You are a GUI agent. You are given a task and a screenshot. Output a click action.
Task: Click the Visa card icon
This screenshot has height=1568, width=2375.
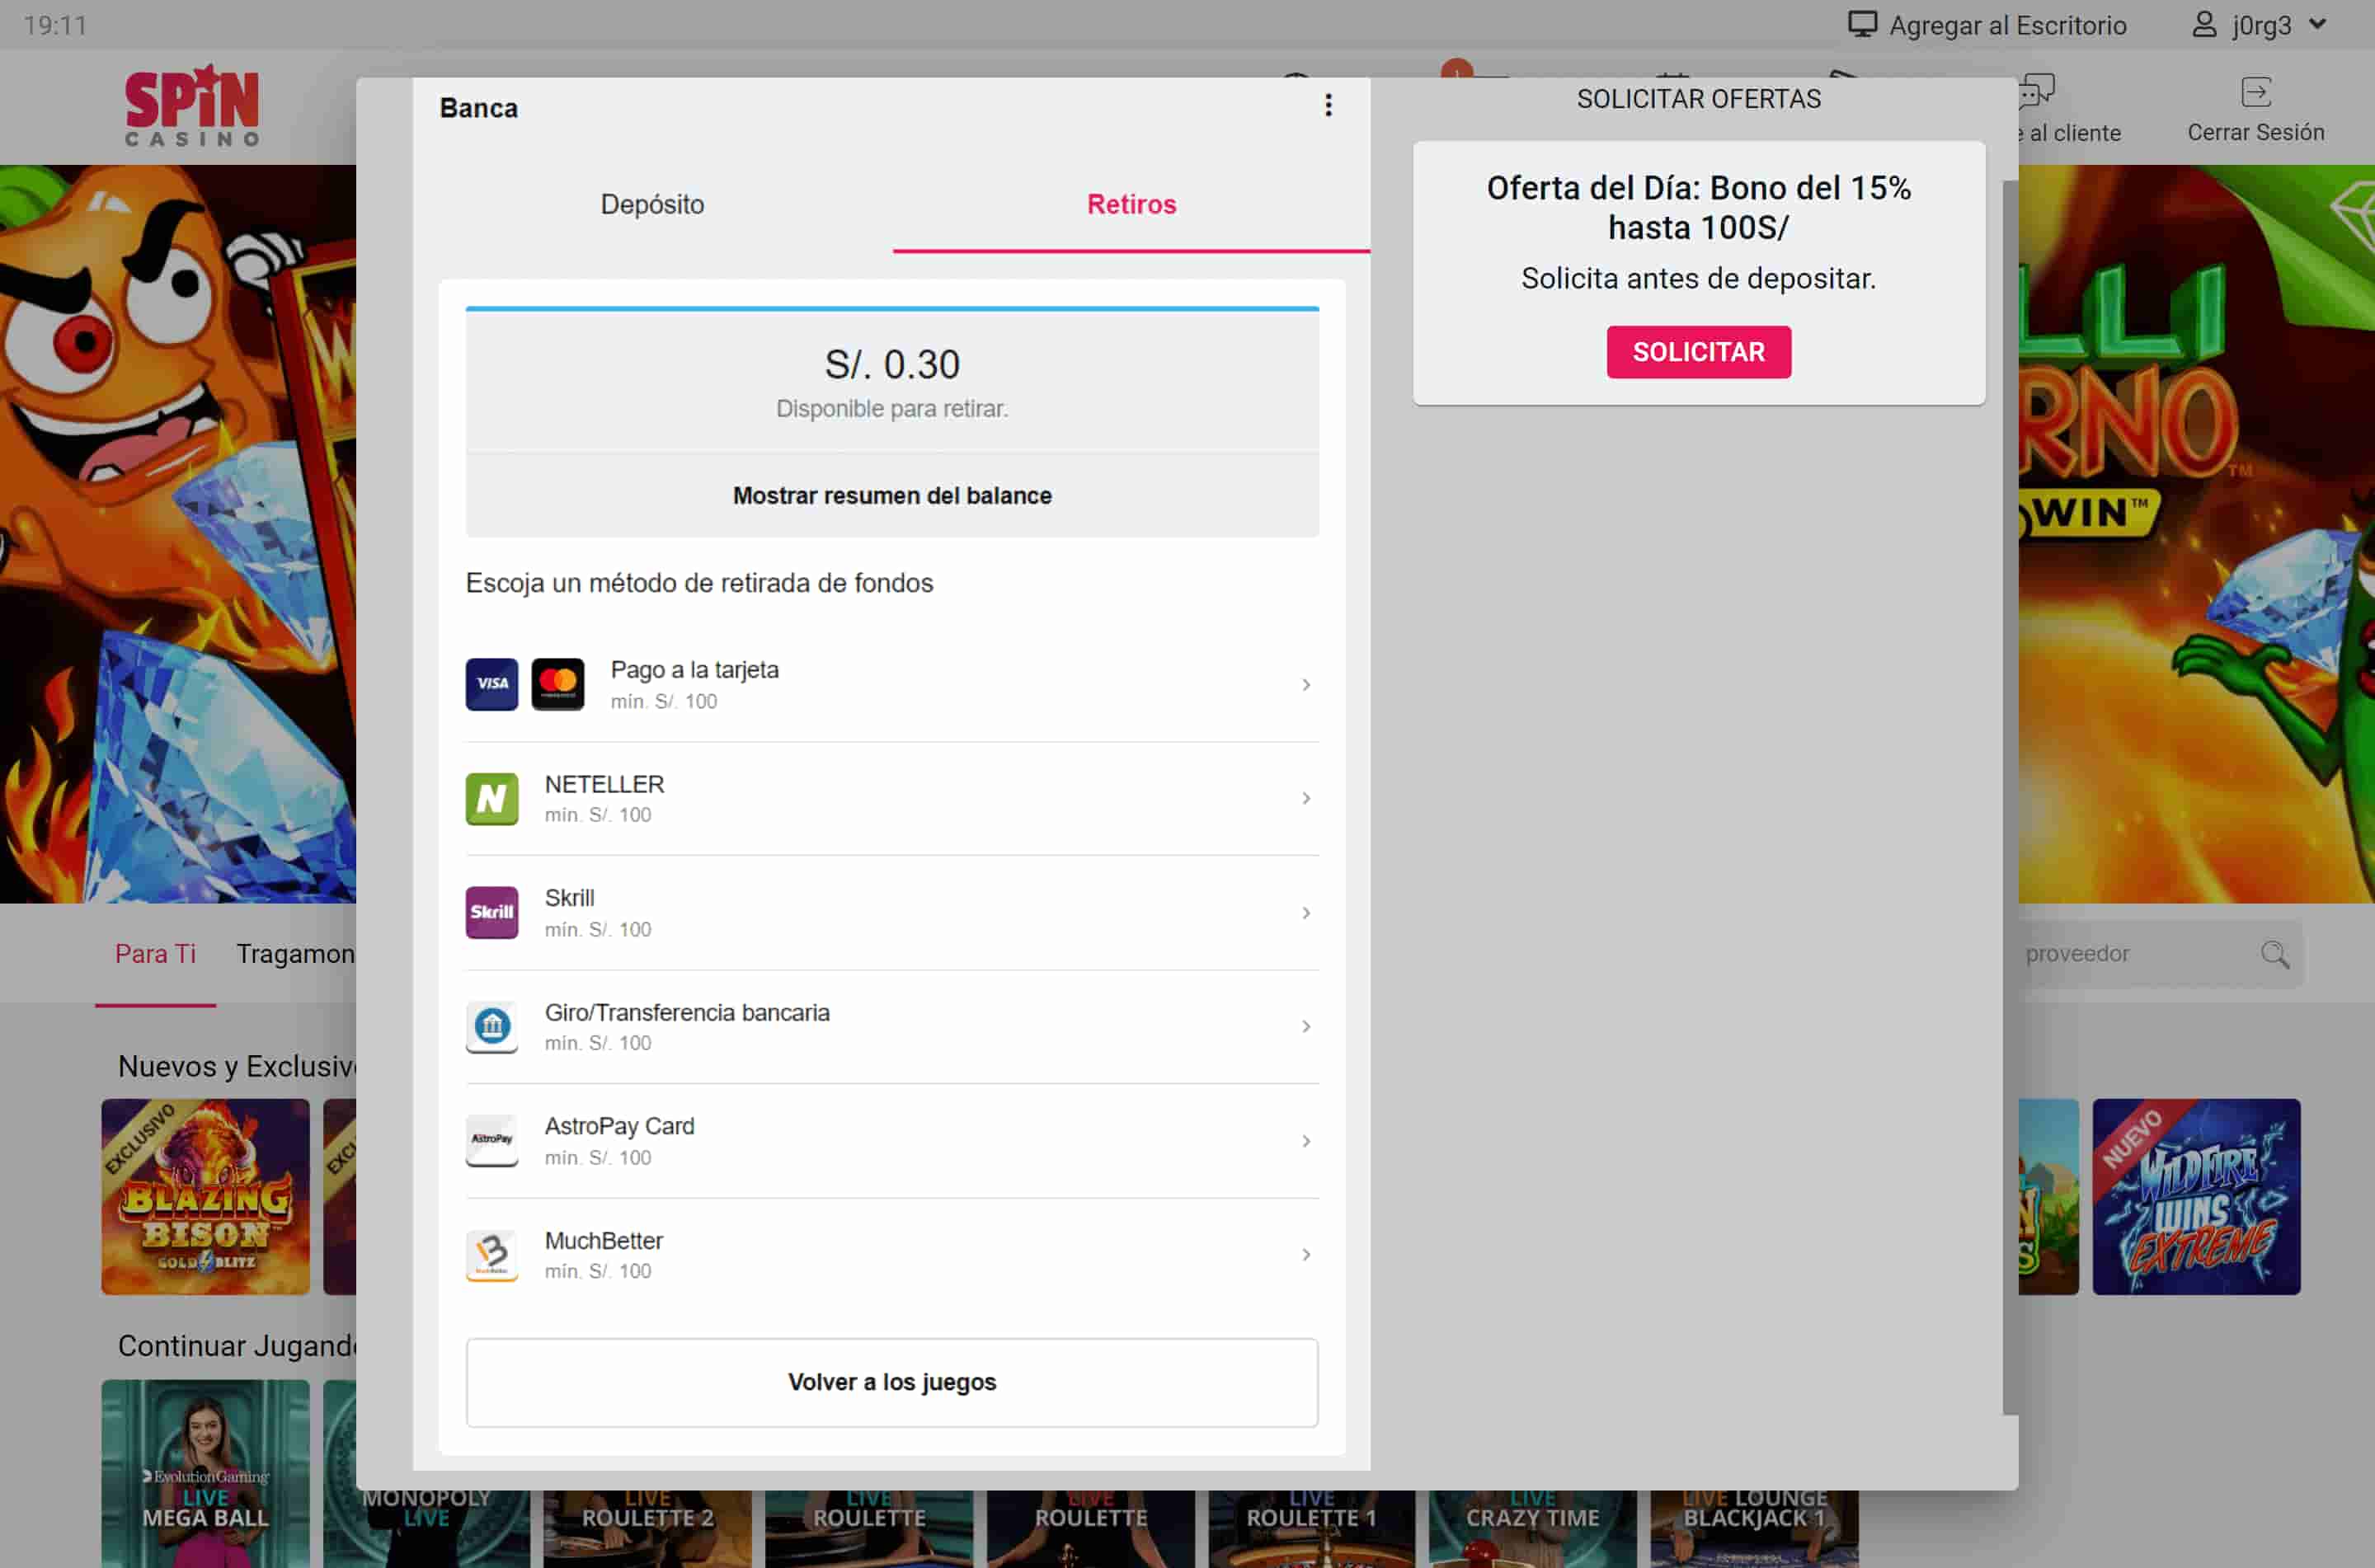click(491, 684)
